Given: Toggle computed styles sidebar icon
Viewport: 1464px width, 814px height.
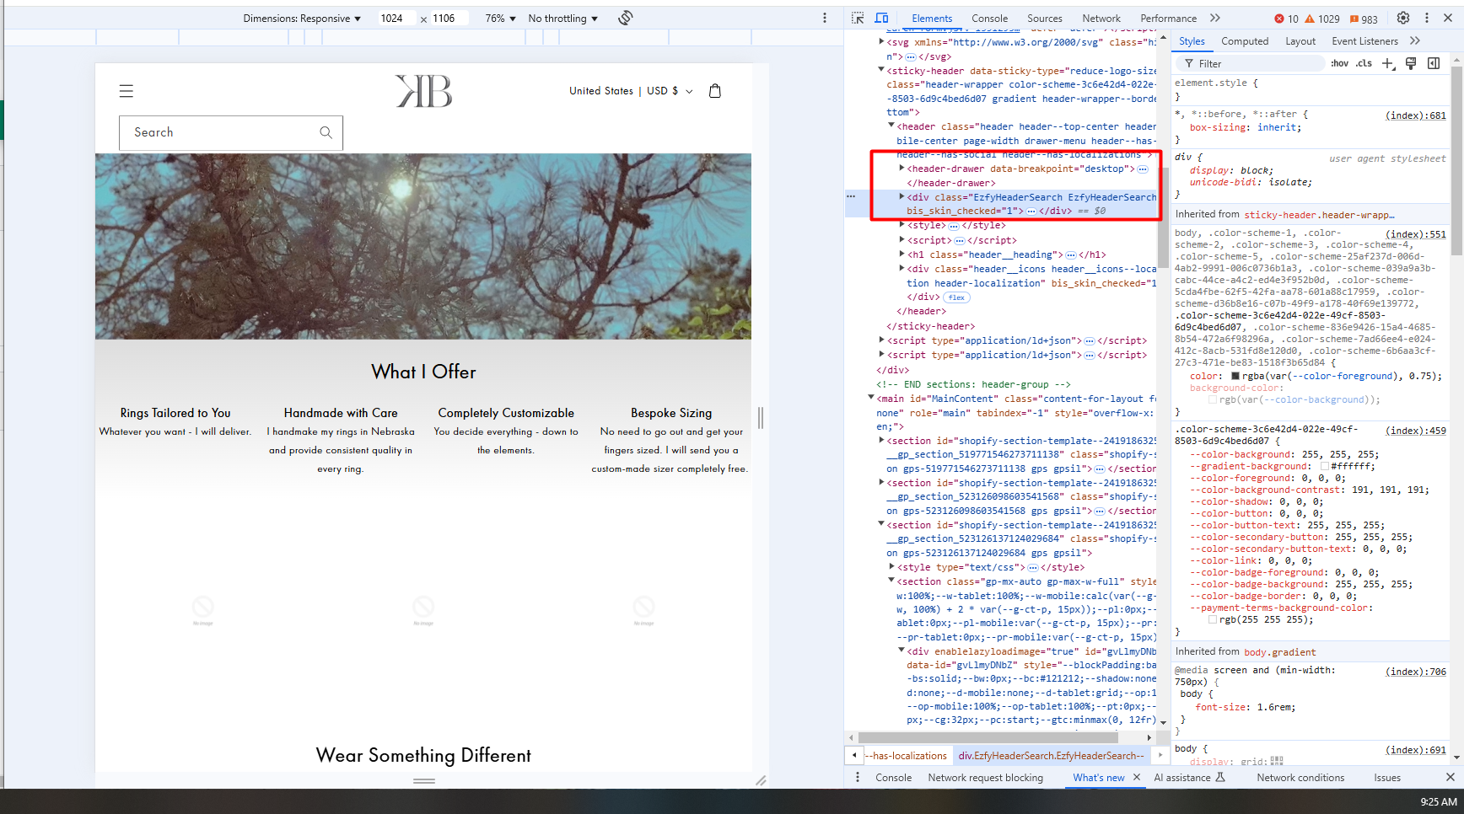Looking at the screenshot, I should click(1434, 63).
